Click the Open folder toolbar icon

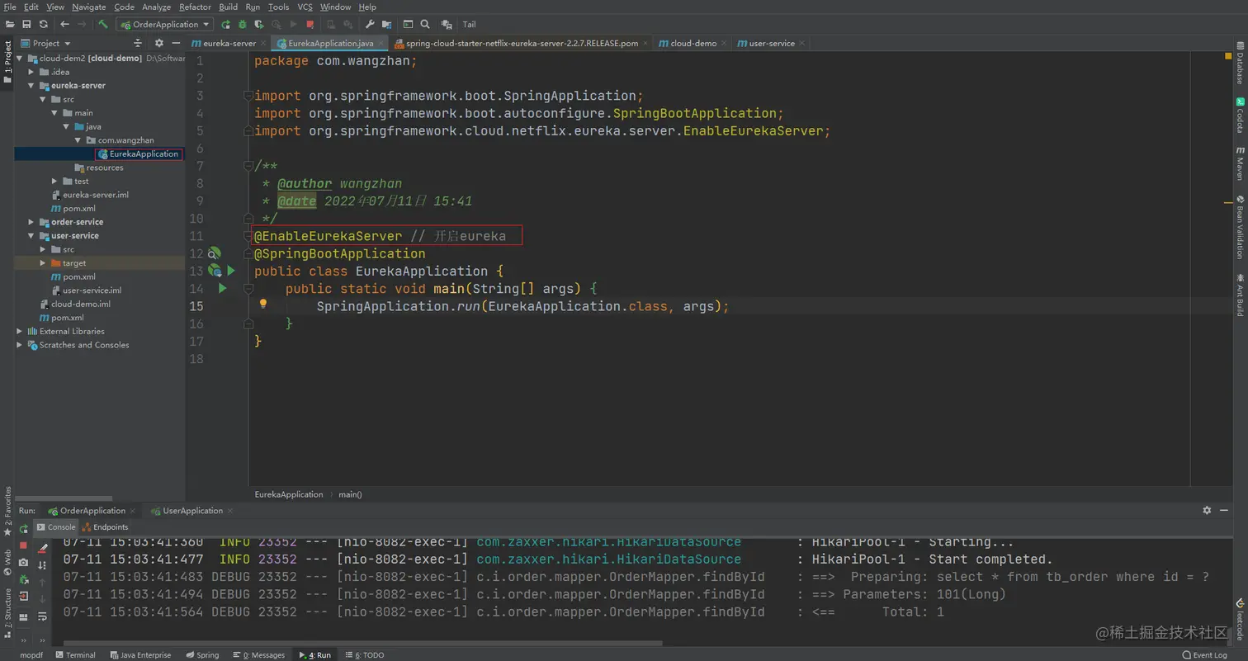9,24
